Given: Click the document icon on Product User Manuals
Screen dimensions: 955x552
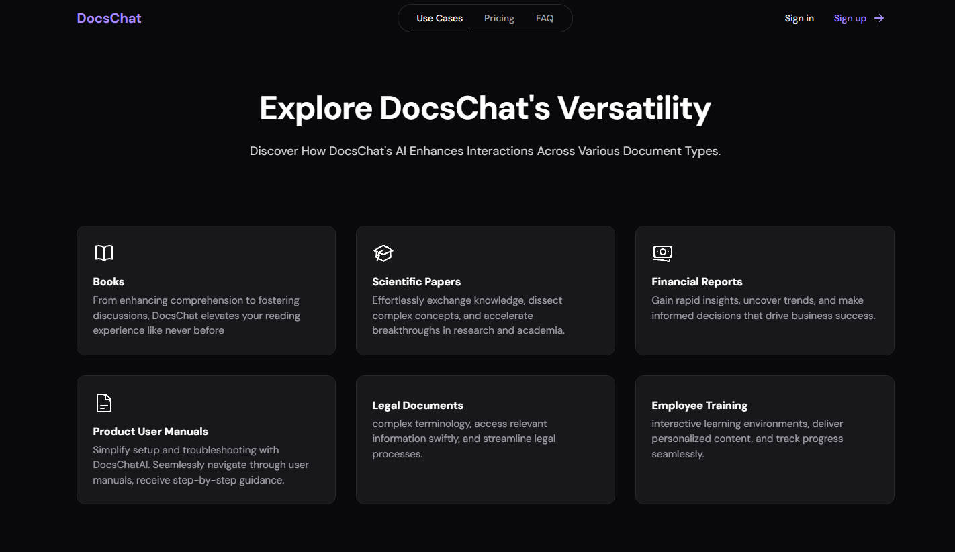Looking at the screenshot, I should click(x=104, y=403).
